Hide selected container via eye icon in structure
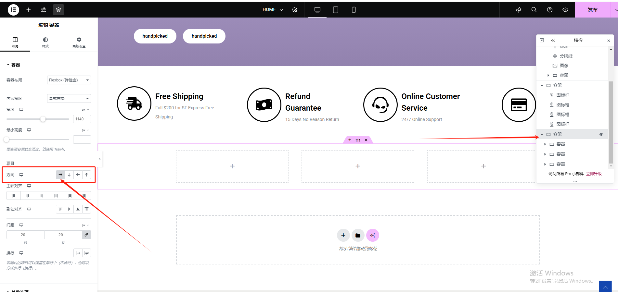Image resolution: width=618 pixels, height=292 pixels. tap(601, 134)
